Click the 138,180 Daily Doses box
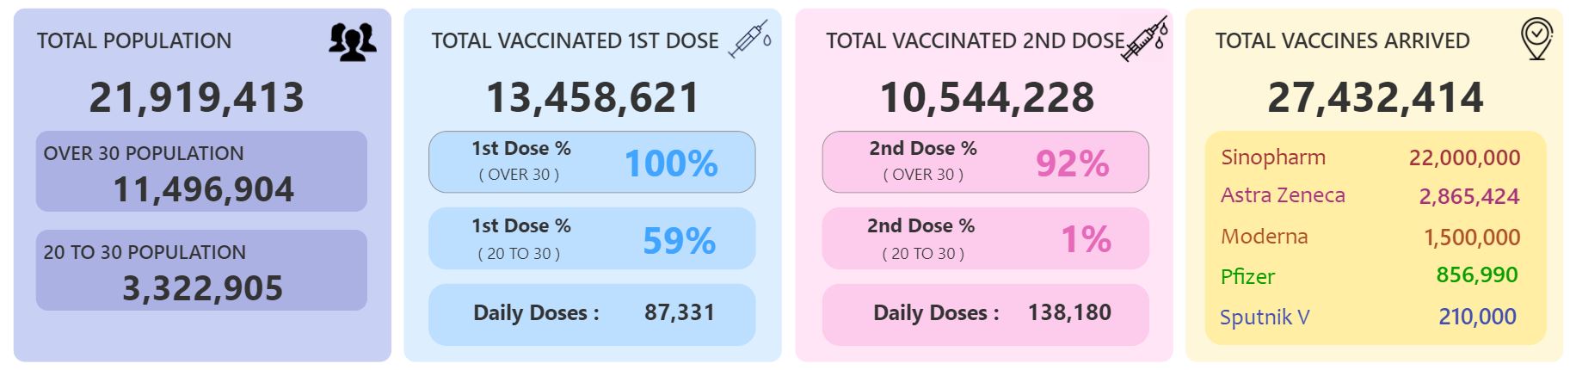The width and height of the screenshot is (1576, 370). (x=986, y=314)
